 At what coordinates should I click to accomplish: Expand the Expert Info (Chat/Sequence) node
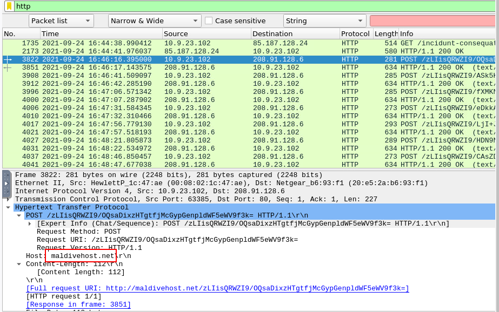pos(30,223)
